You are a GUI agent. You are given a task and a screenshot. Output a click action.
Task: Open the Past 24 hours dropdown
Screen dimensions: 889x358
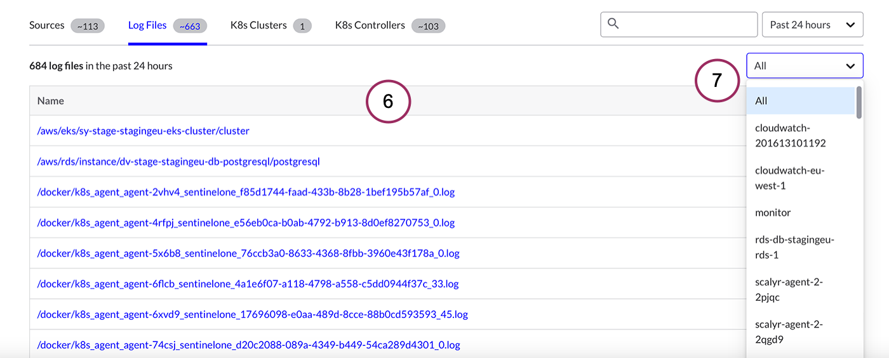tap(812, 25)
